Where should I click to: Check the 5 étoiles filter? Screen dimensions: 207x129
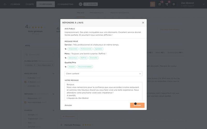(25, 78)
